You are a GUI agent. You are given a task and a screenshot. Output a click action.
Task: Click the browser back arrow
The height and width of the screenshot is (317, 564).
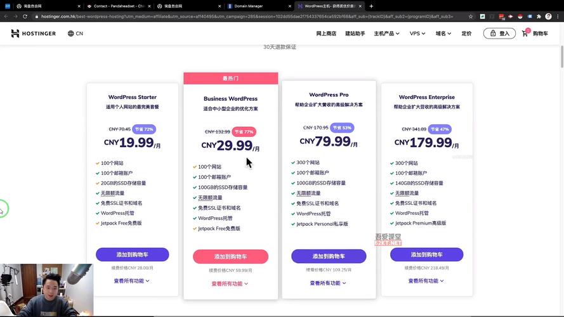coord(6,16)
